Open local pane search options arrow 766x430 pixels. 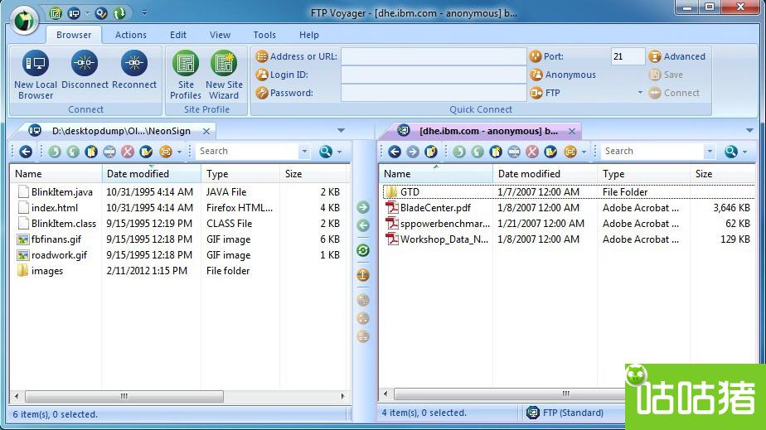(340, 152)
